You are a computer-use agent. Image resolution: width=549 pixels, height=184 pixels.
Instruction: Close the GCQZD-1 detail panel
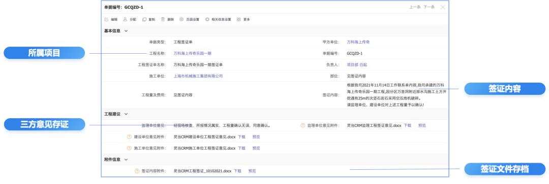click(x=443, y=7)
